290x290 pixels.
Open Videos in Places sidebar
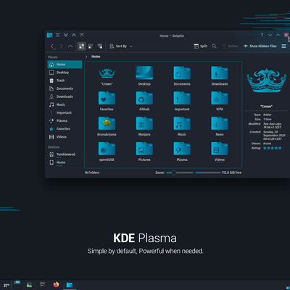(x=65, y=137)
